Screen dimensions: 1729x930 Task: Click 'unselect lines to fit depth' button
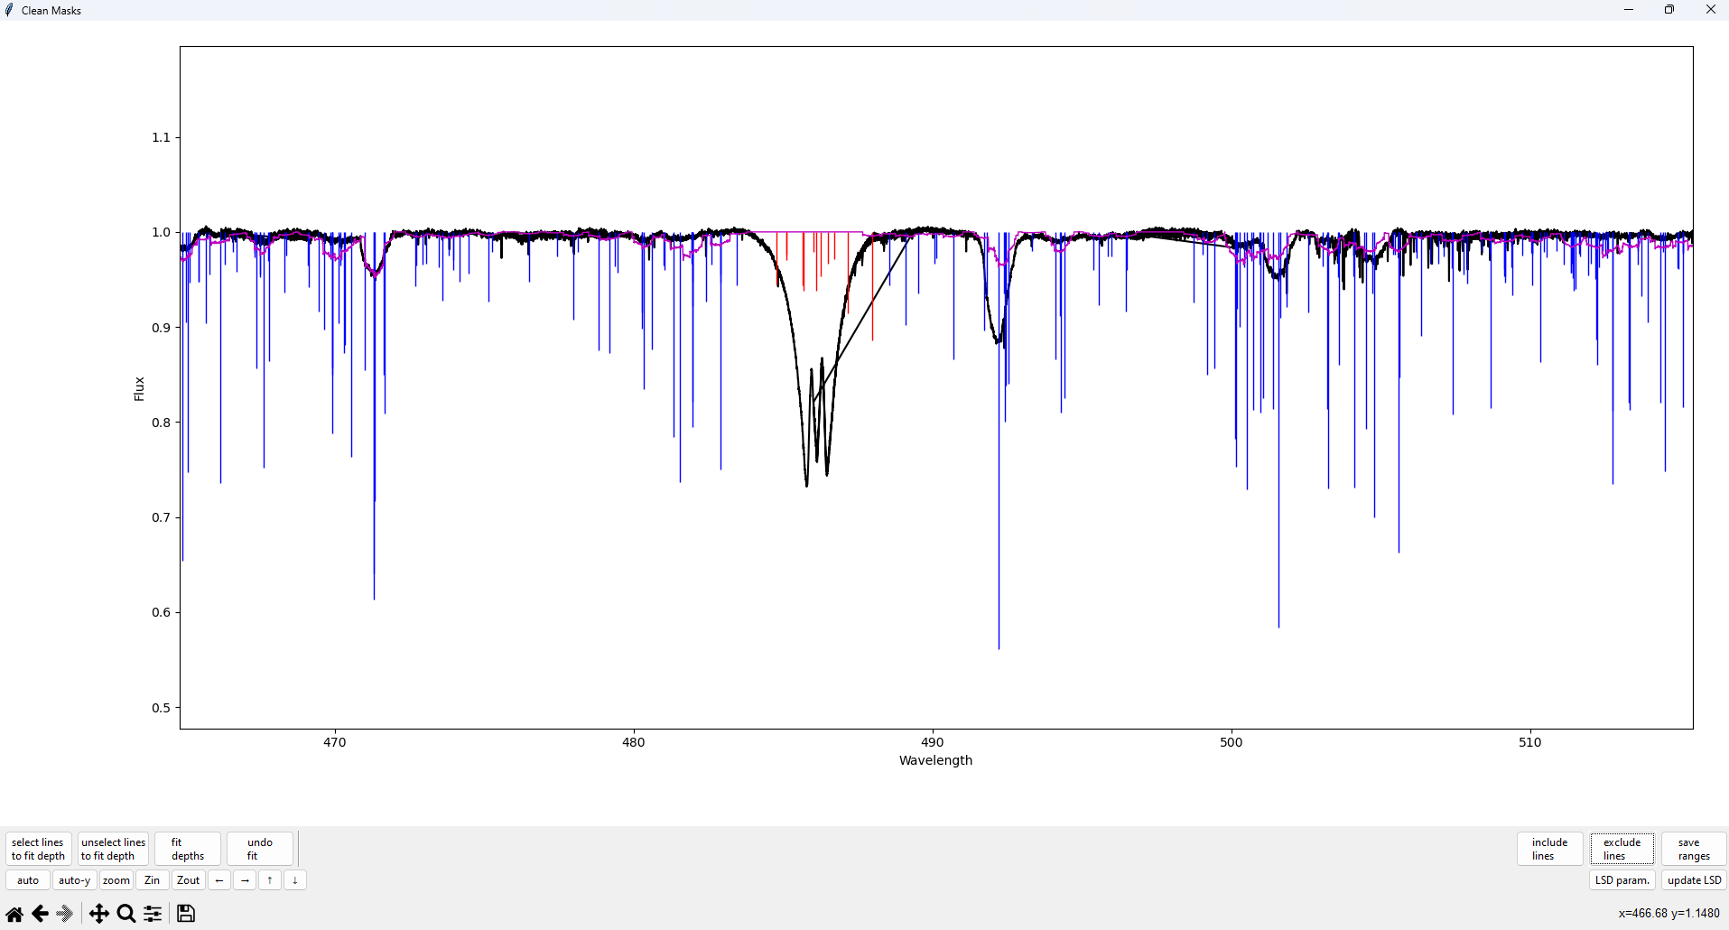[113, 849]
